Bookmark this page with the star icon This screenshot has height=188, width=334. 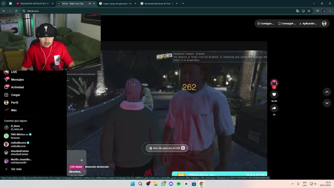tap(309, 11)
